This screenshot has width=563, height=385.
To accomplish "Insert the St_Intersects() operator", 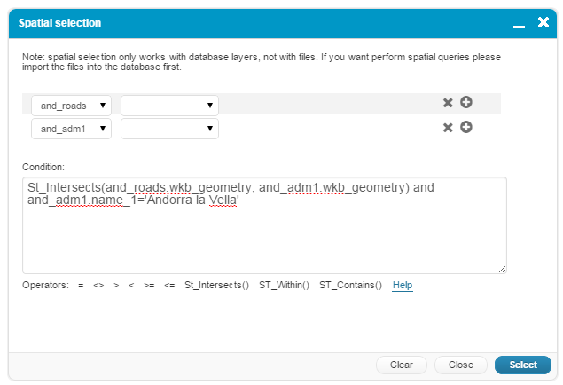I will (x=216, y=286).
